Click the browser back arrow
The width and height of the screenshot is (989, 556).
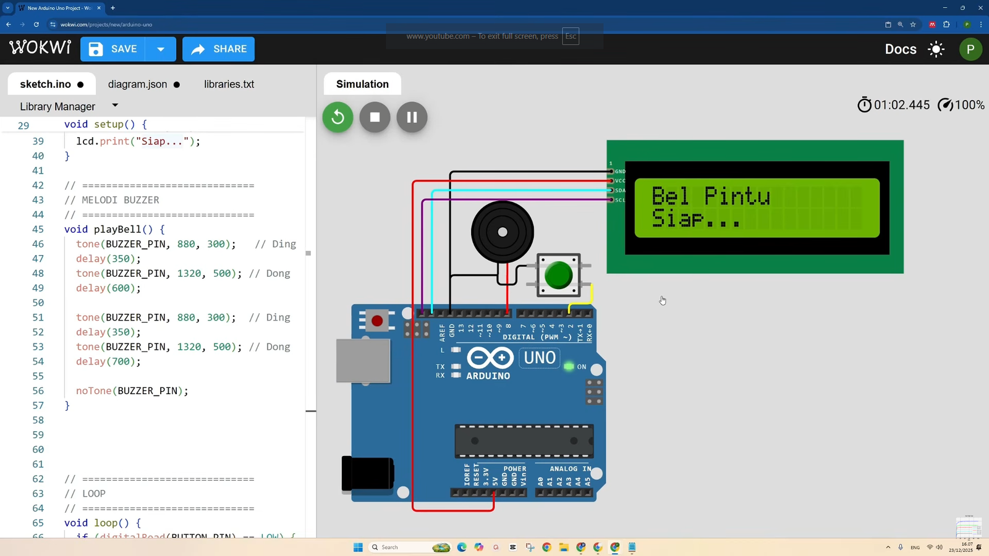click(x=9, y=25)
